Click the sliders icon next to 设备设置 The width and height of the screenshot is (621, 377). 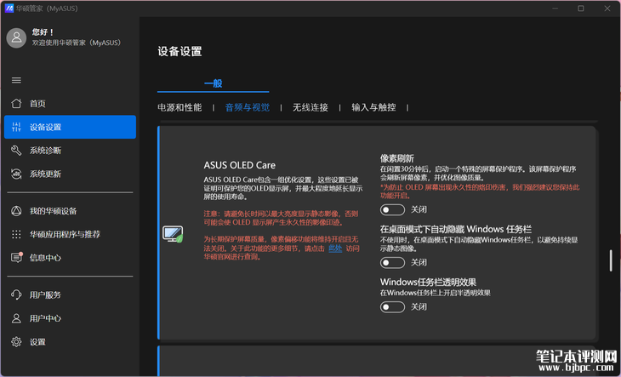[x=16, y=127]
